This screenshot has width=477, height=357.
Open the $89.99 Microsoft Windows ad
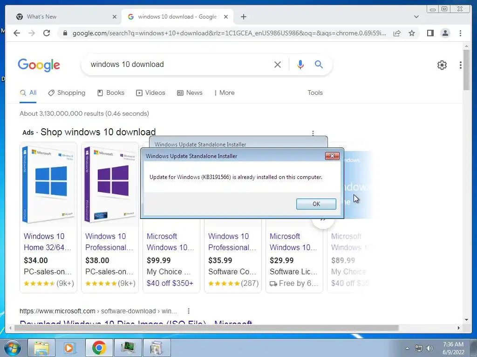(349, 242)
